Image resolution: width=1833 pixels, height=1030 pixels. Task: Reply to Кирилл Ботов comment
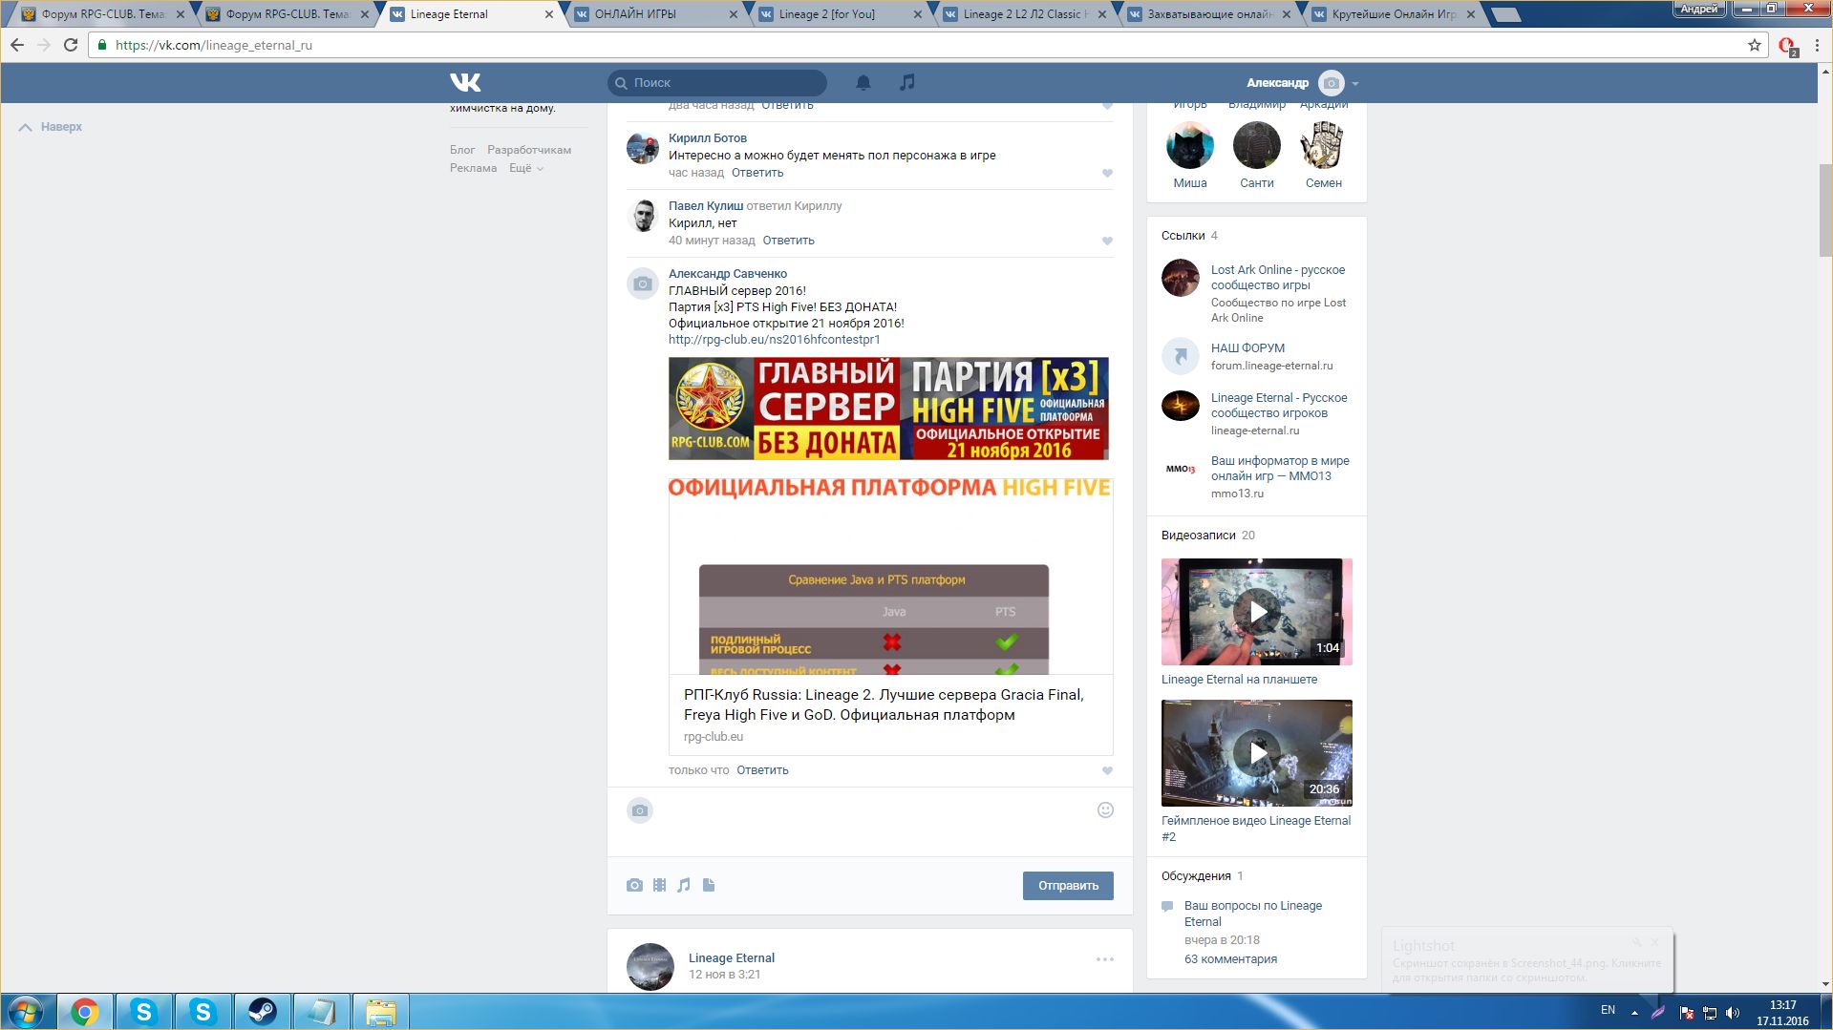(757, 173)
